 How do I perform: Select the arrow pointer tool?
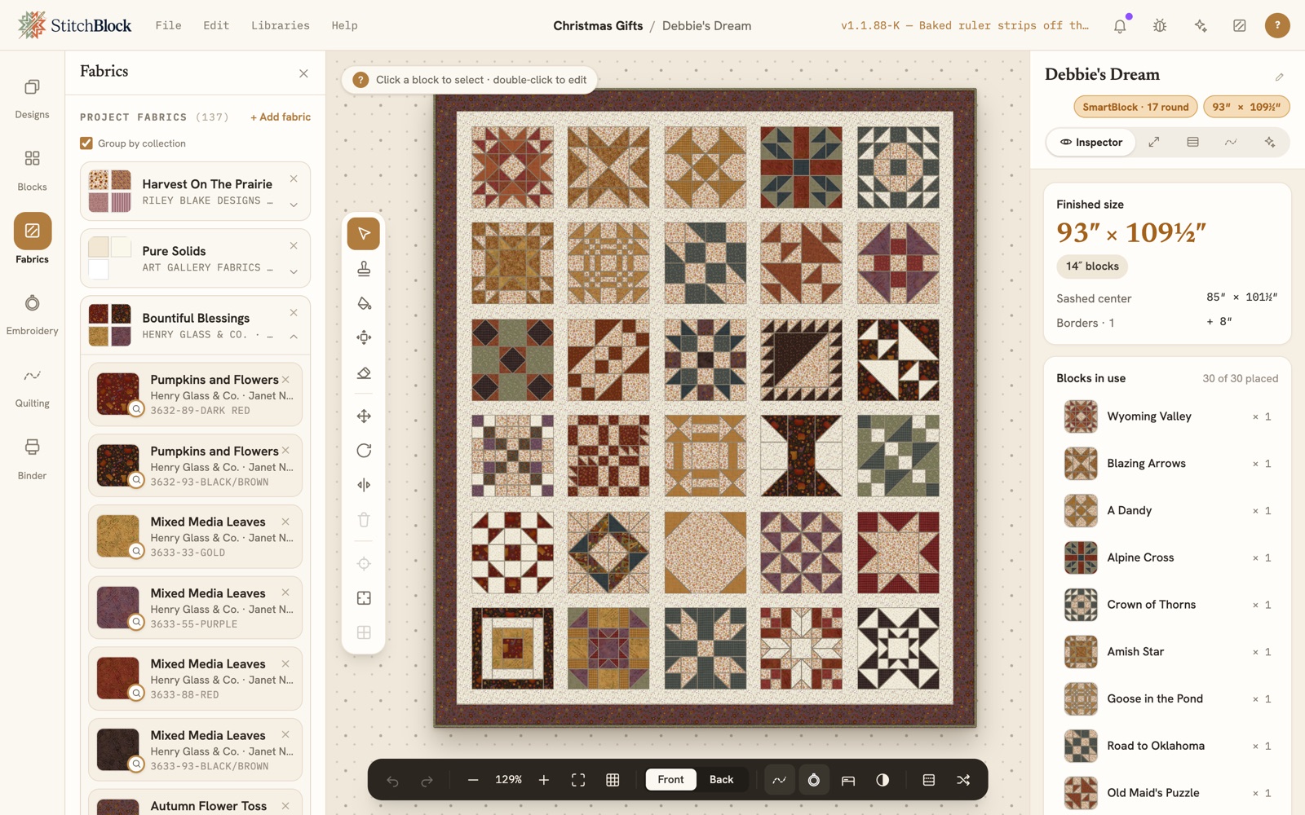tap(364, 234)
